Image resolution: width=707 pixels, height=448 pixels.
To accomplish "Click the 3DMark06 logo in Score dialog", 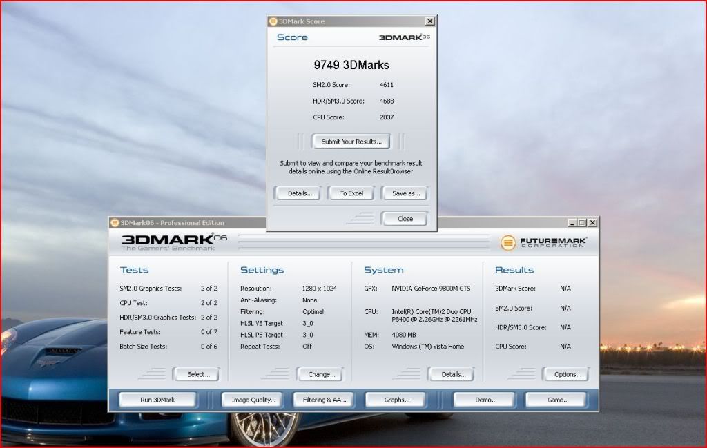I will tap(405, 37).
